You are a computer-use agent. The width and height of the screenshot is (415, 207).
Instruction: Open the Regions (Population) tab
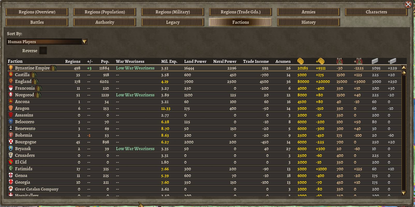pyautogui.click(x=105, y=12)
